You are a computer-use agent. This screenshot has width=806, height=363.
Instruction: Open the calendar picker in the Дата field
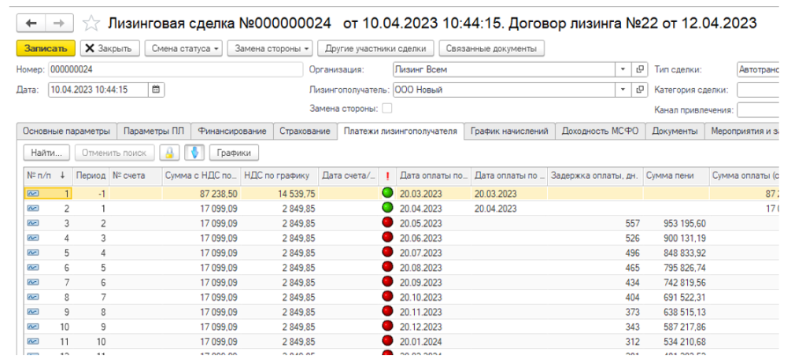156,90
